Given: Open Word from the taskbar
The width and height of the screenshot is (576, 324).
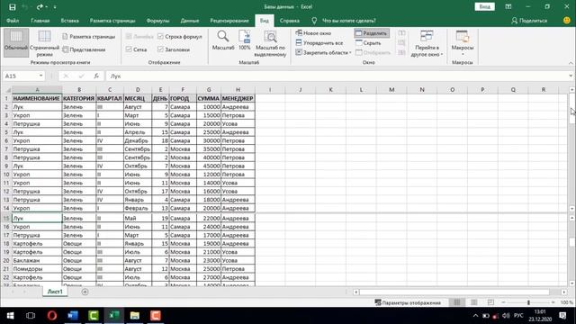Looking at the screenshot, I should point(73,316).
